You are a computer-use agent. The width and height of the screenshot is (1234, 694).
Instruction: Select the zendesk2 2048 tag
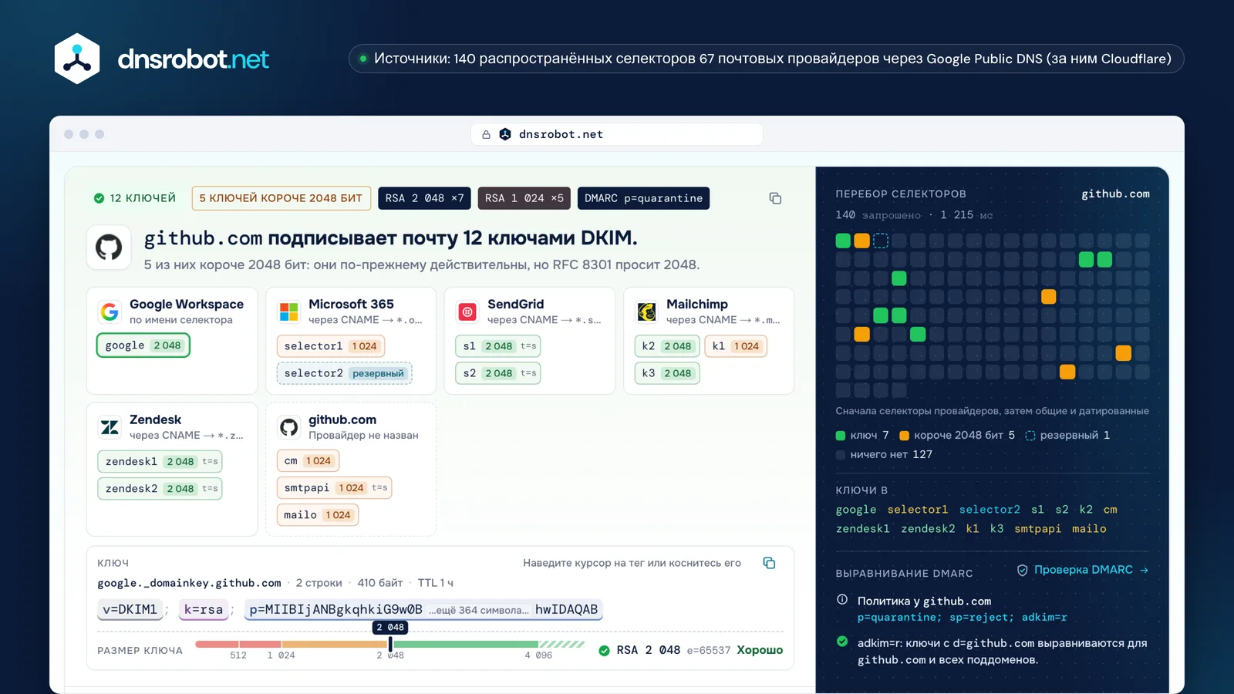coord(160,489)
